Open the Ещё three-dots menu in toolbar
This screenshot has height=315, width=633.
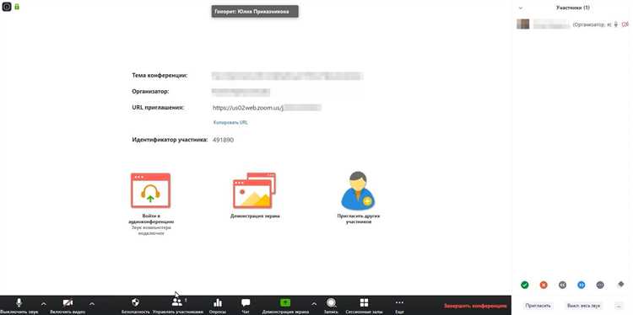399,302
